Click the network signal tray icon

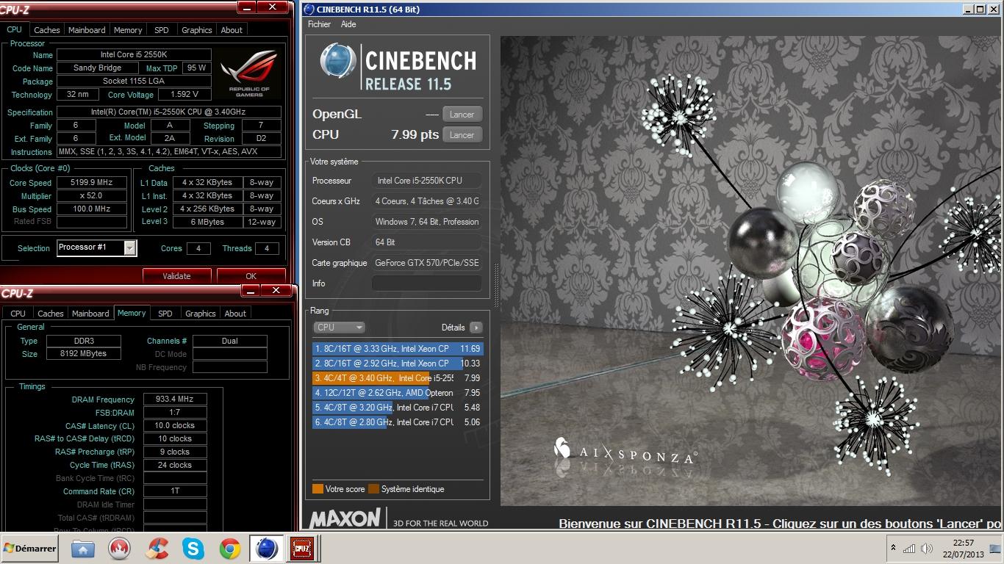click(x=909, y=549)
